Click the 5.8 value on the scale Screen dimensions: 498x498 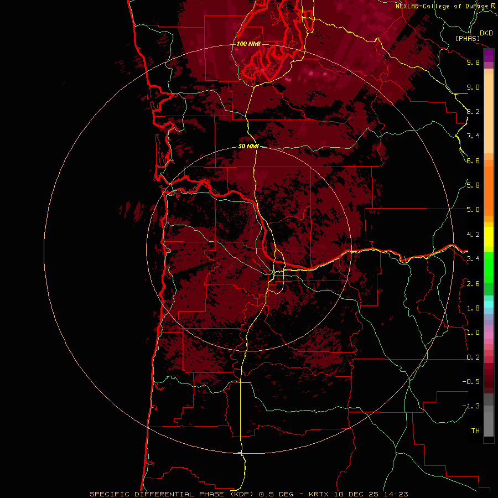473,185
